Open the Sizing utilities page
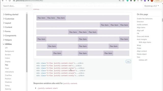This screenshot has height=91, width=163. pos(7,85)
